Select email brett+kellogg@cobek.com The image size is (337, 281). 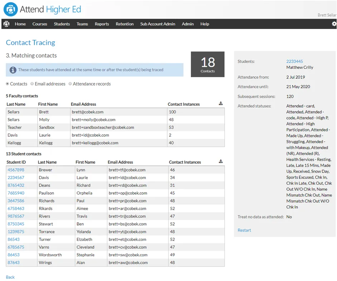coord(95,143)
